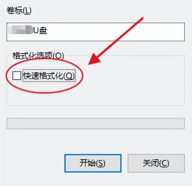Click the red arrow tail at top
Screen dimensions: 192x186
pos(142,19)
